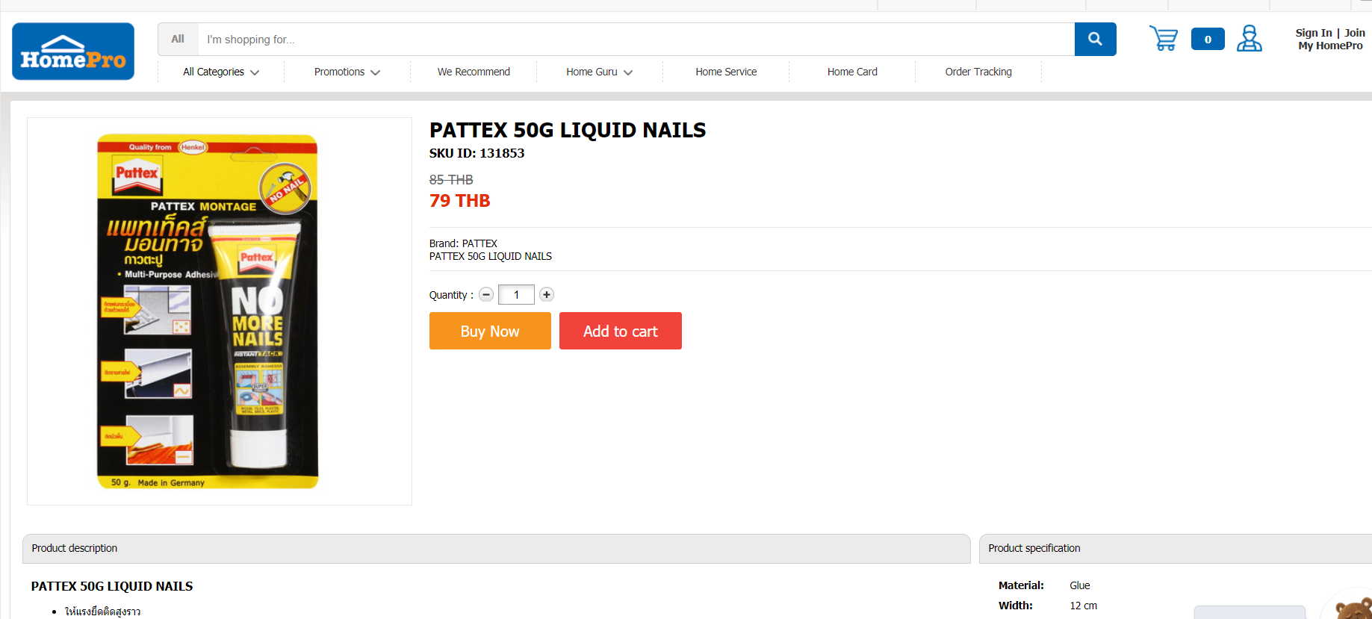Image resolution: width=1372 pixels, height=619 pixels.
Task: Open the 'All' search category selector
Action: click(178, 39)
